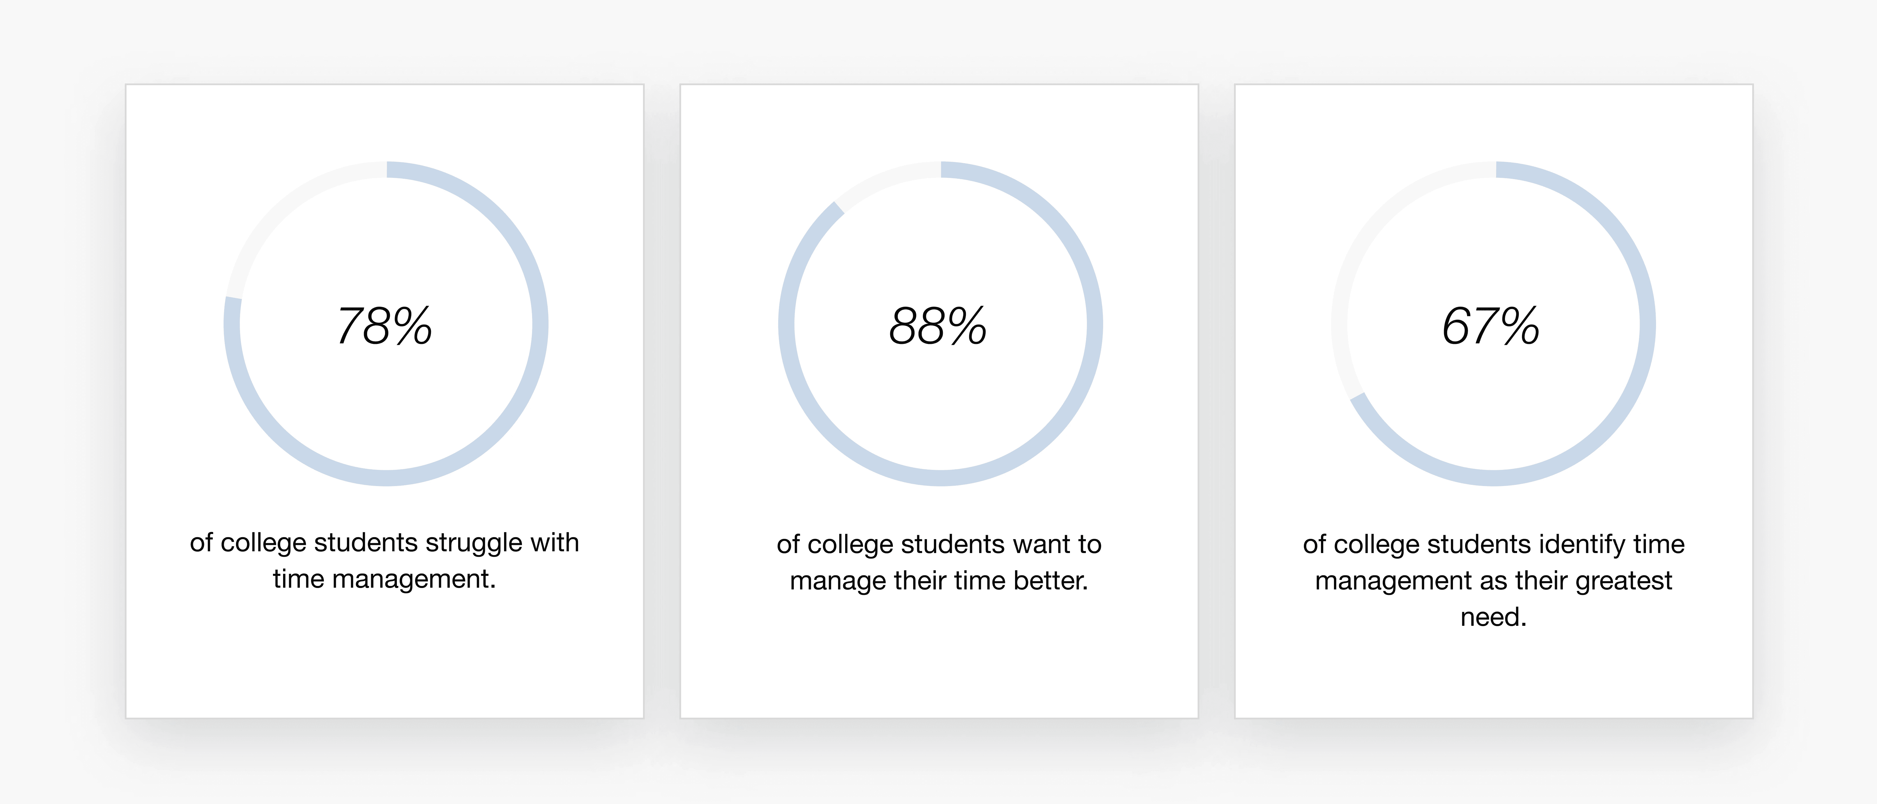This screenshot has width=1877, height=804.
Task: Select the manage their time better card
Action: [939, 401]
